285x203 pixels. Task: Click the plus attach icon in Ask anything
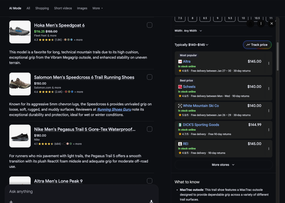[x=11, y=202]
